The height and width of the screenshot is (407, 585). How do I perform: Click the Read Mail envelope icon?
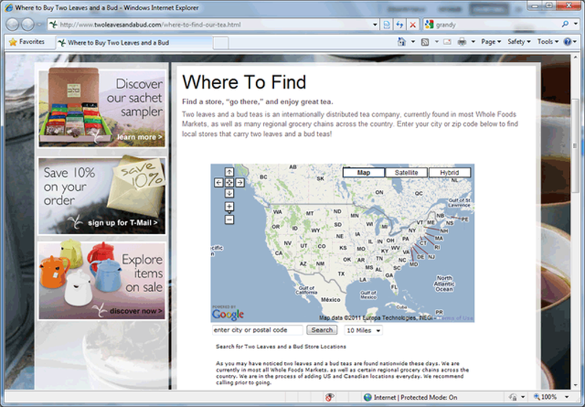(447, 42)
